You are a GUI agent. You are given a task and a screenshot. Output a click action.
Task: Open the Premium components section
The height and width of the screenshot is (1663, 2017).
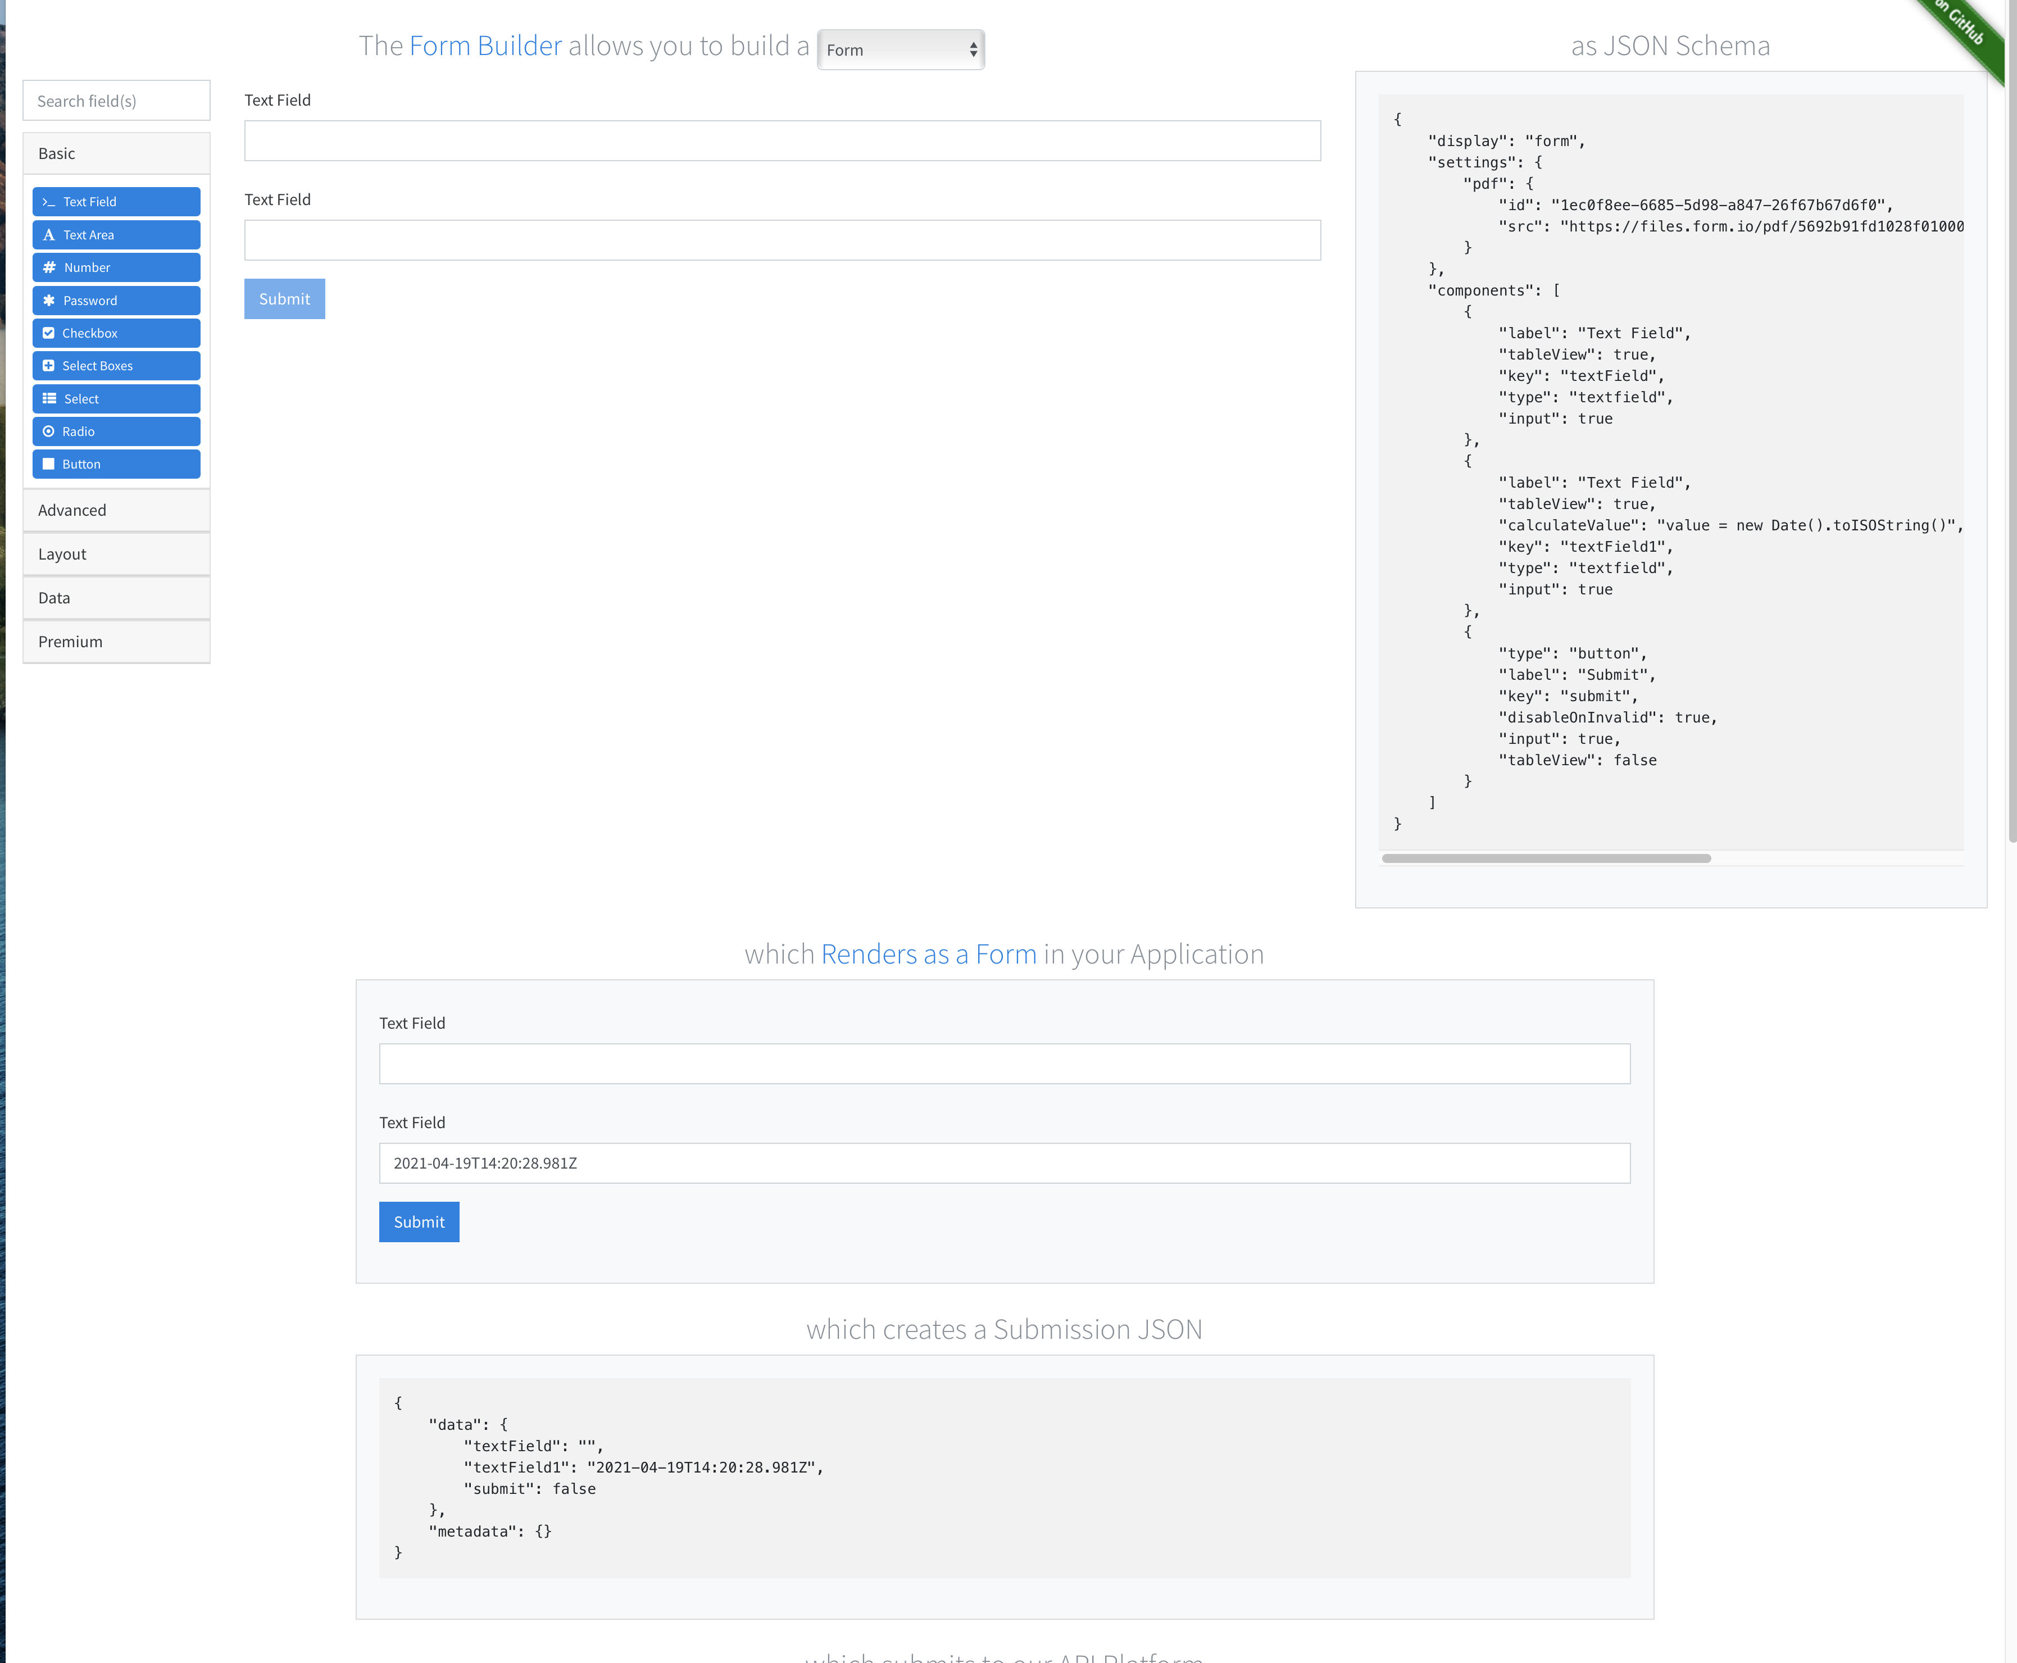71,642
